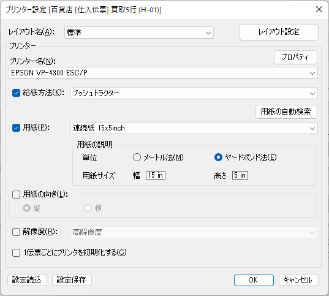
Task: Open the 給紙方法 dropdown プッシュトラクター
Action: [194, 93]
